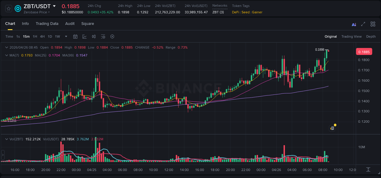Viewport: 381px width, 178px height.
Task: Collapse the MA(7) indicator row
Action: pos(7,55)
